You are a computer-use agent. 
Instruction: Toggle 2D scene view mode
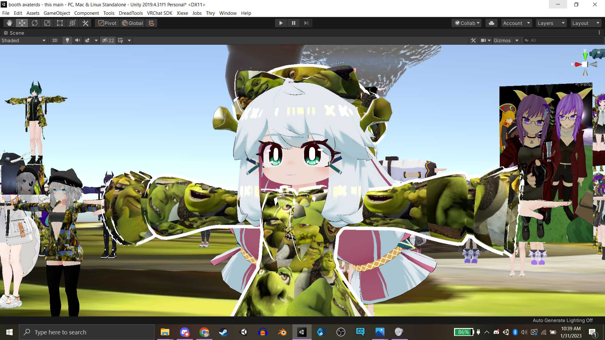point(55,40)
